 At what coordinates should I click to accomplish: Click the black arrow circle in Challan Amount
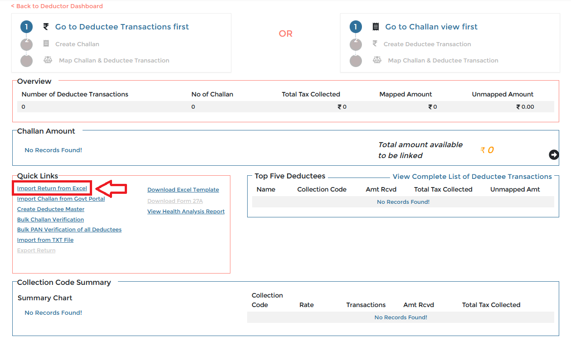[554, 155]
